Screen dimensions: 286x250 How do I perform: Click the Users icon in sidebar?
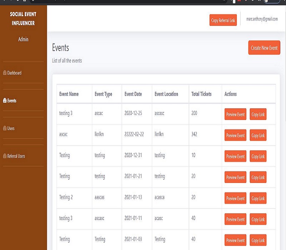pyautogui.click(x=5, y=128)
